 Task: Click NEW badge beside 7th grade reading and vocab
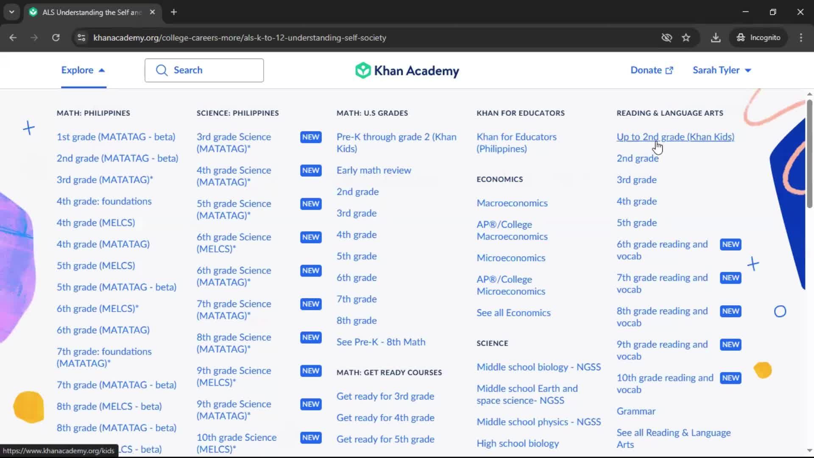pos(730,278)
